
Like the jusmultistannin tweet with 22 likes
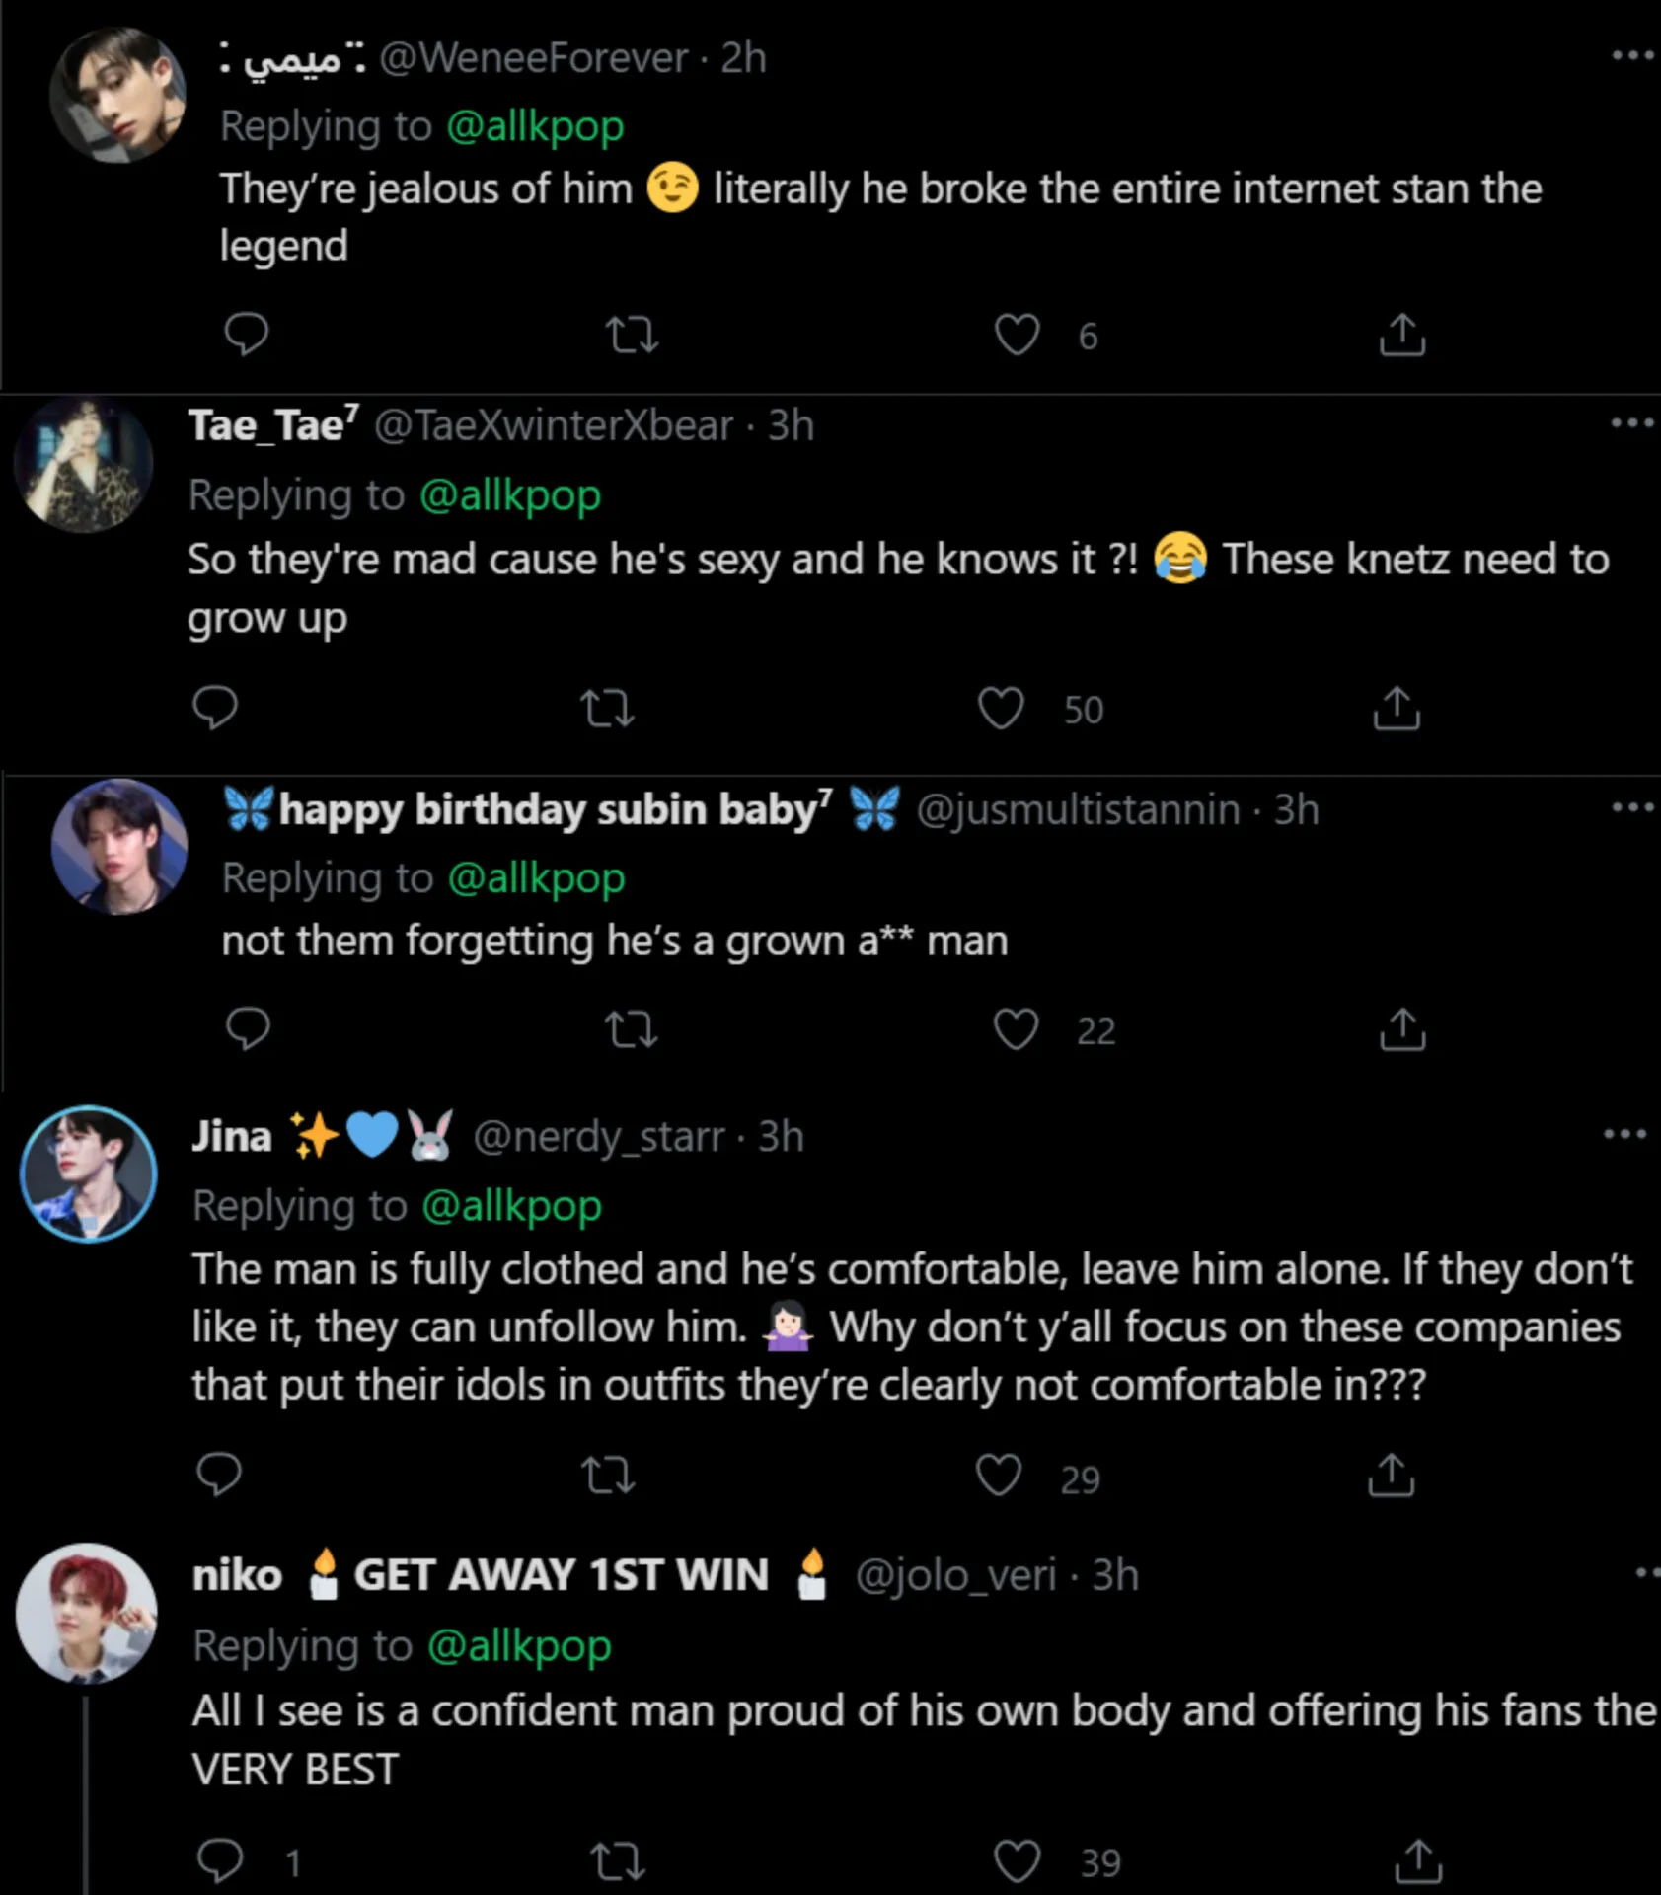[1016, 1029]
